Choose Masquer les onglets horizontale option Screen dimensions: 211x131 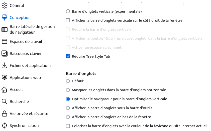point(68,90)
